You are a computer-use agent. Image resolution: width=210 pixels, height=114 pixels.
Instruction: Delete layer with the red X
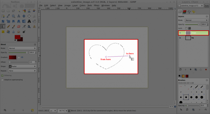206,69
